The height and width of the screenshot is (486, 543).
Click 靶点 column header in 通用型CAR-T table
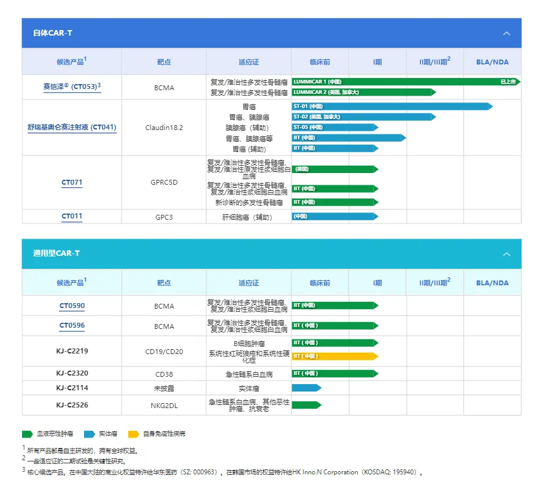tap(164, 283)
